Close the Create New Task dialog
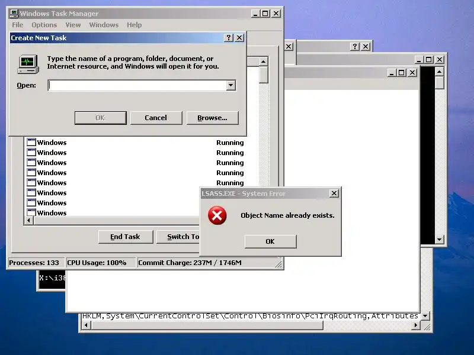 239,37
